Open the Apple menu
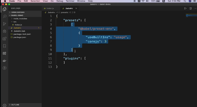 click(5, 1)
